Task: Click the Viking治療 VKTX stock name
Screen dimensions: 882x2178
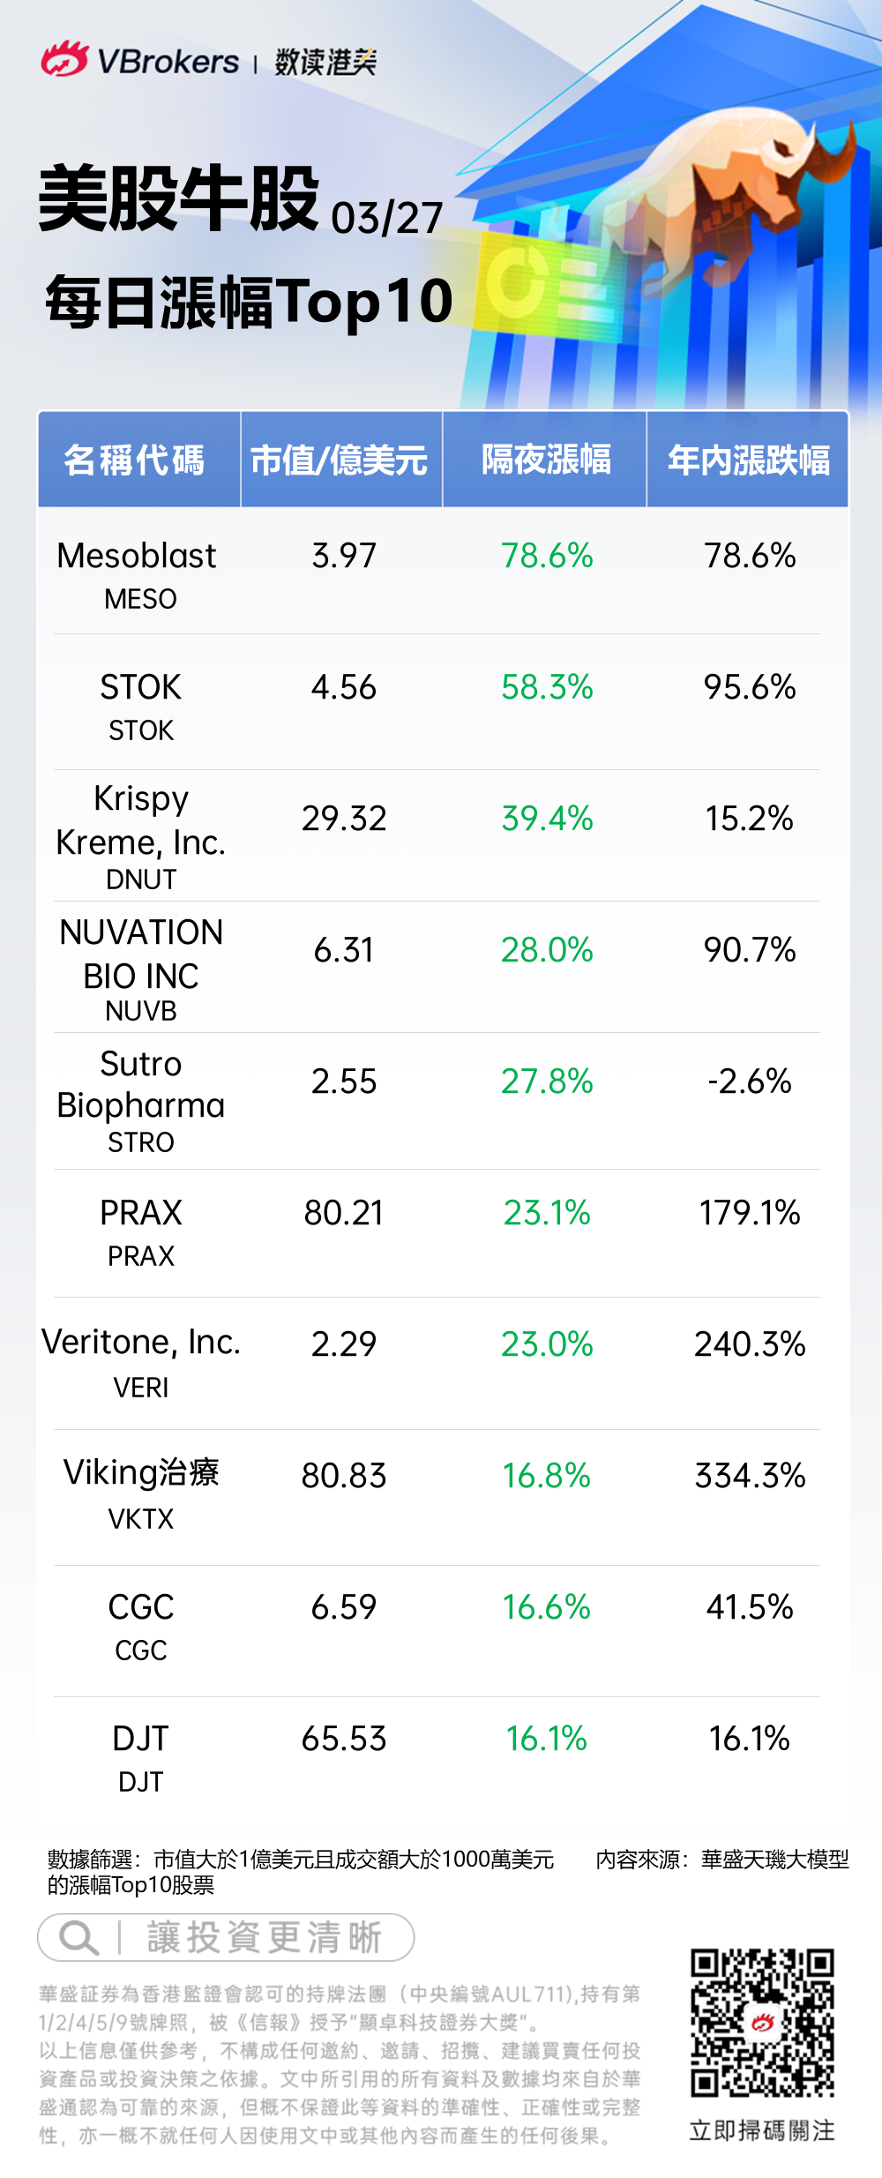Action: [141, 1473]
